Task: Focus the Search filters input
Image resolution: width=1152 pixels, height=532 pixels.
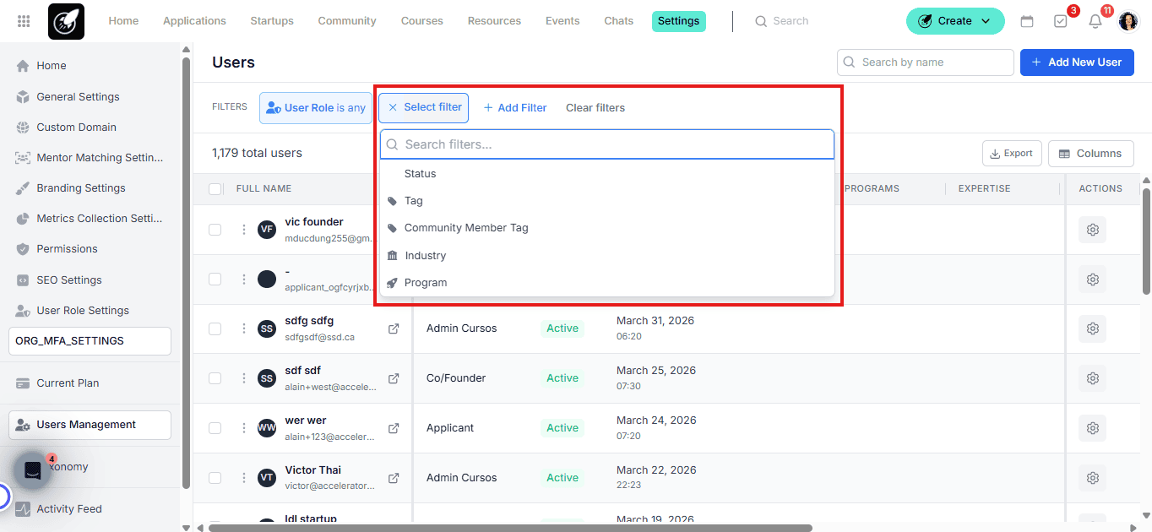Action: point(607,144)
